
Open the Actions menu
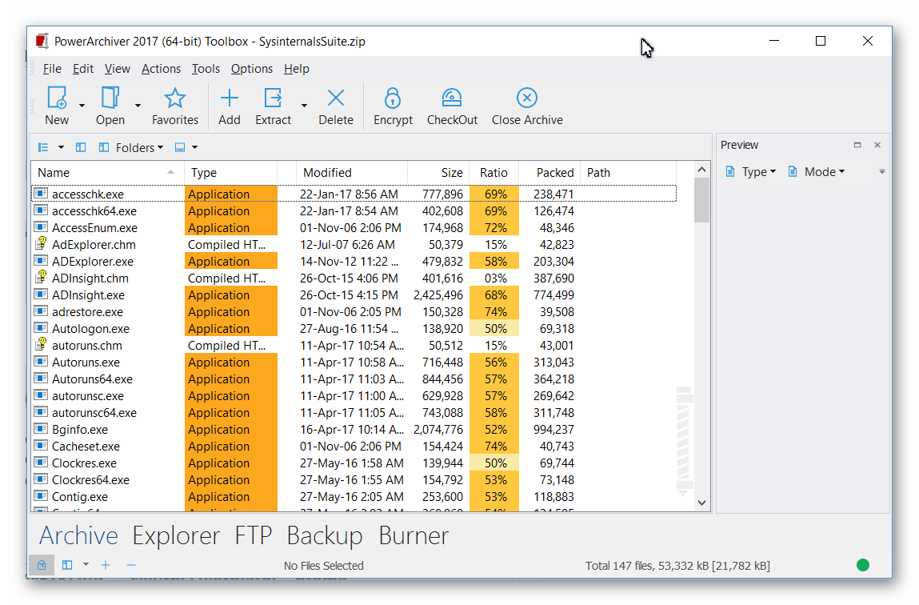point(162,69)
